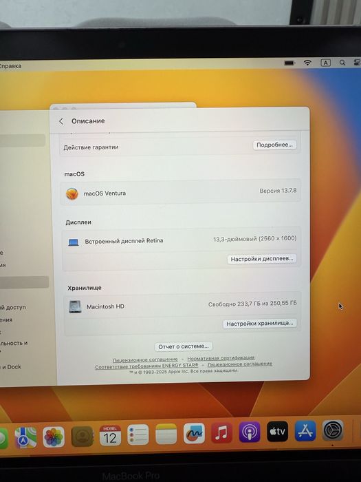Click the battery status icon
The image size is (361, 482).
point(289,63)
